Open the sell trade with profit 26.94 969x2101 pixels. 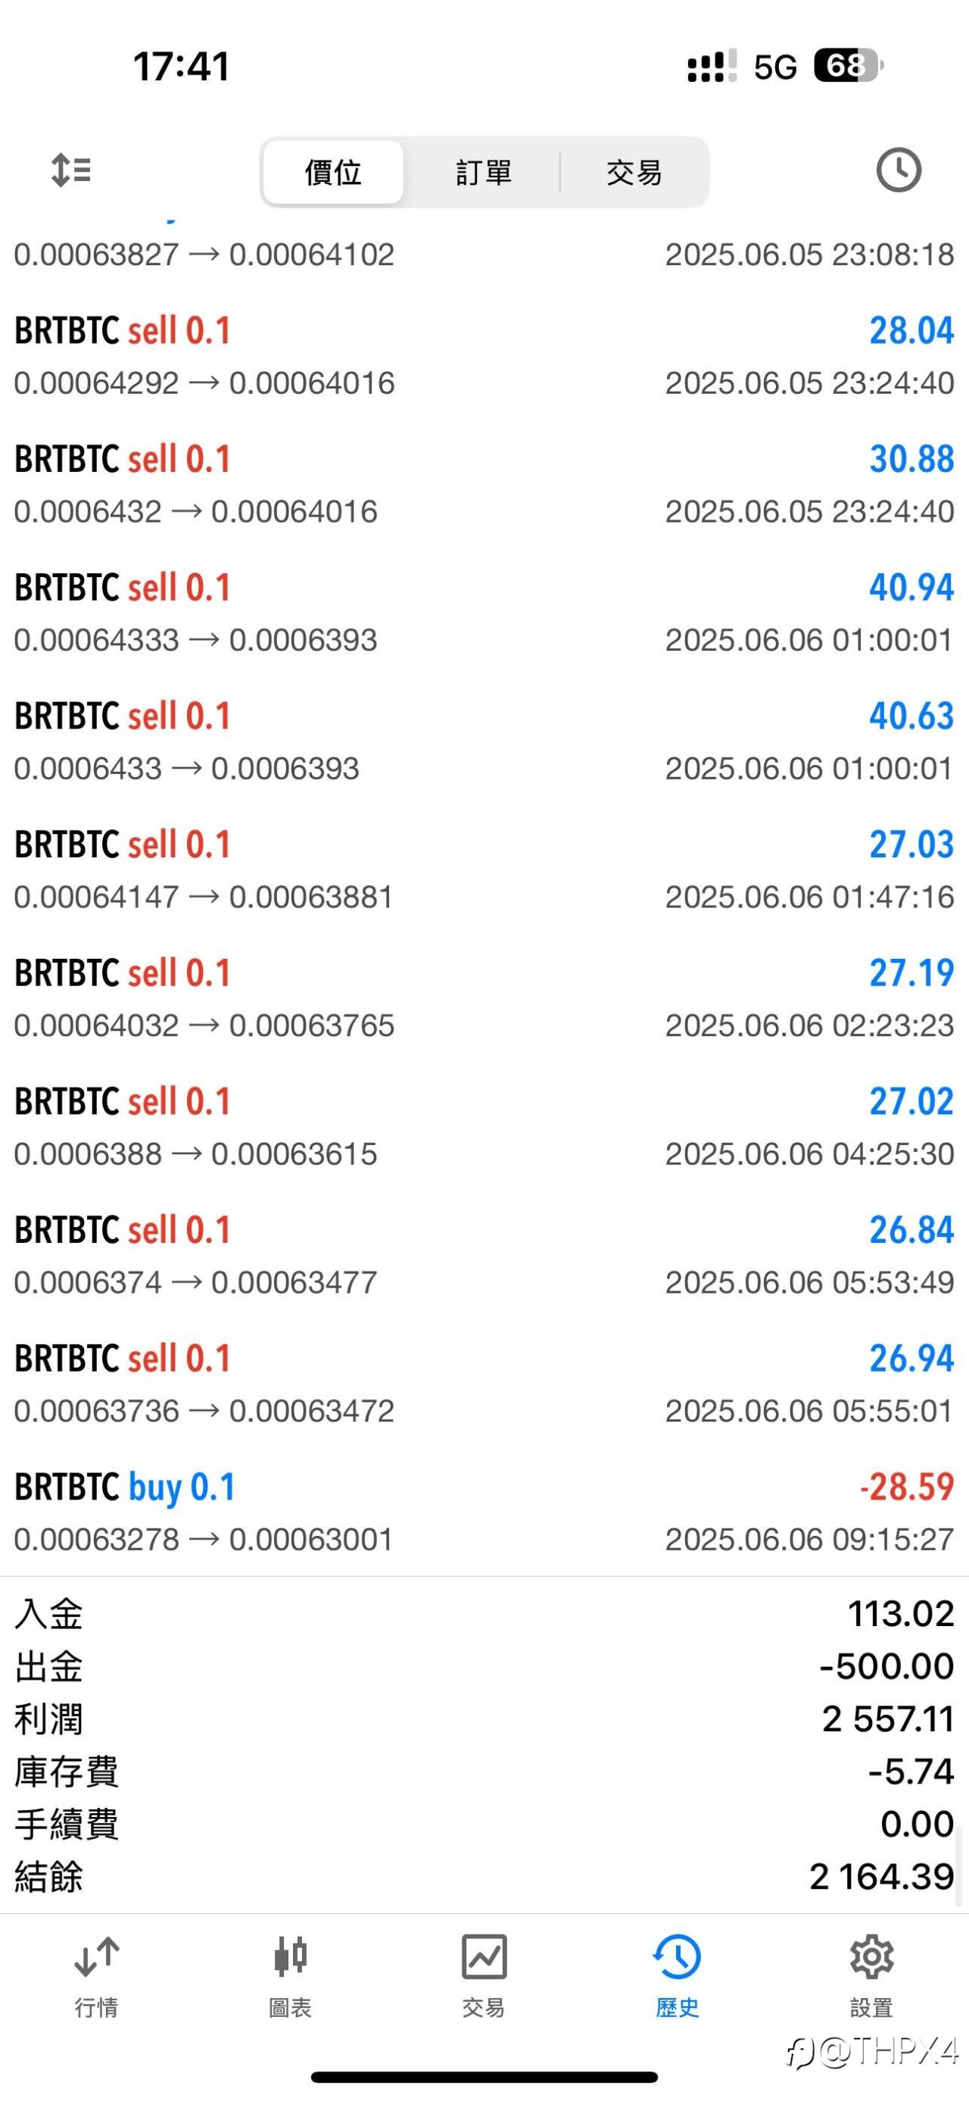click(x=484, y=1384)
